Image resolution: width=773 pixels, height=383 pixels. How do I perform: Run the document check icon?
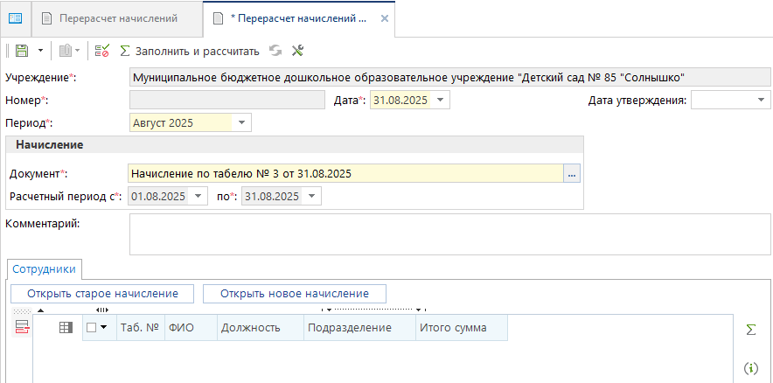[x=102, y=50]
